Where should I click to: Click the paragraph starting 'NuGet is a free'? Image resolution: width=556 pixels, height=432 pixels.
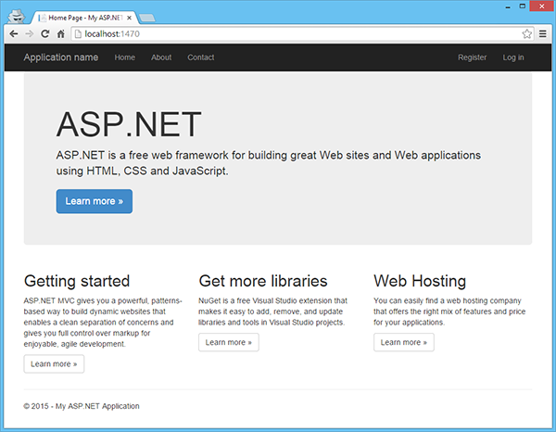pos(273,311)
